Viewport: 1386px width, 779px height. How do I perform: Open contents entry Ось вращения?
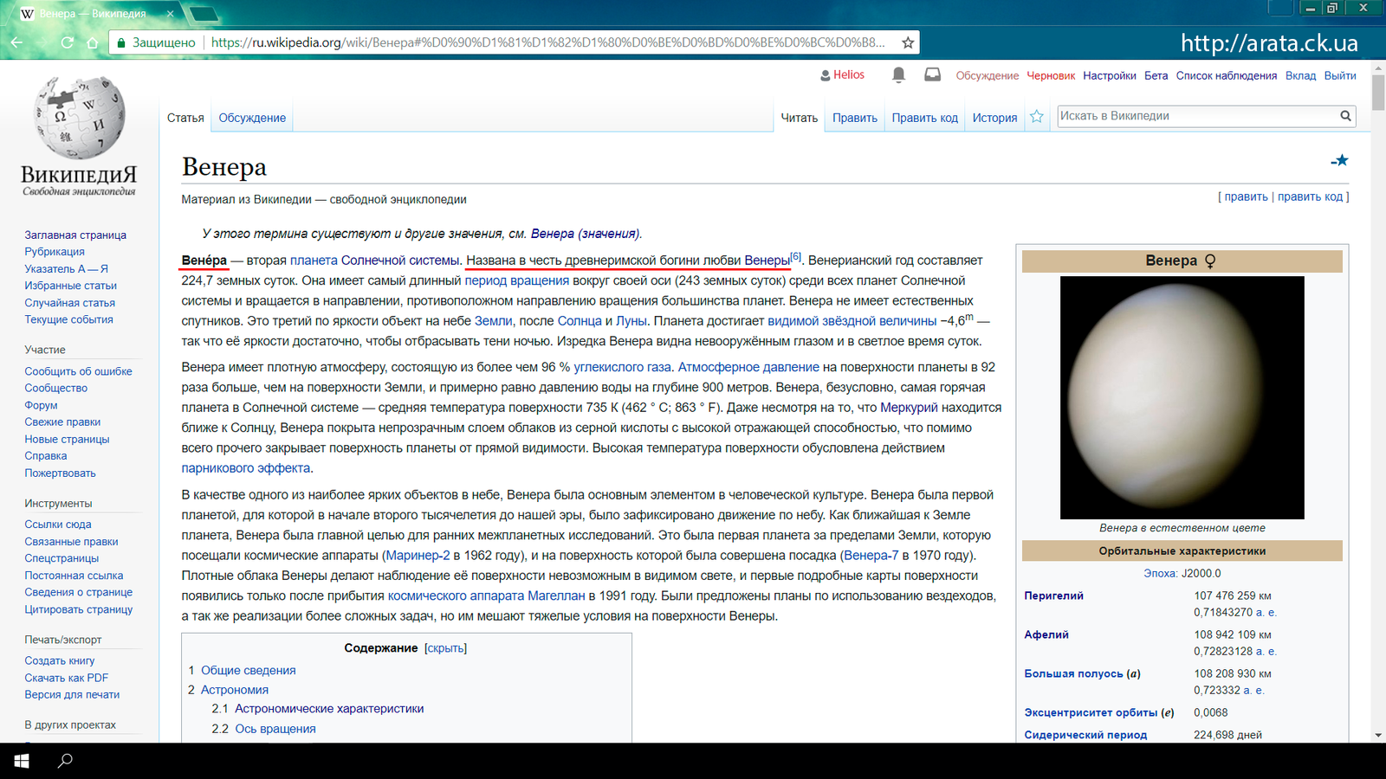coord(275,729)
